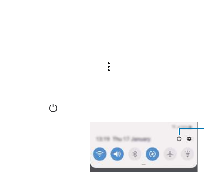Viewport: 204px width, 172px height.
Task: Select the Wi-Fi signal icon
Action: (100, 154)
